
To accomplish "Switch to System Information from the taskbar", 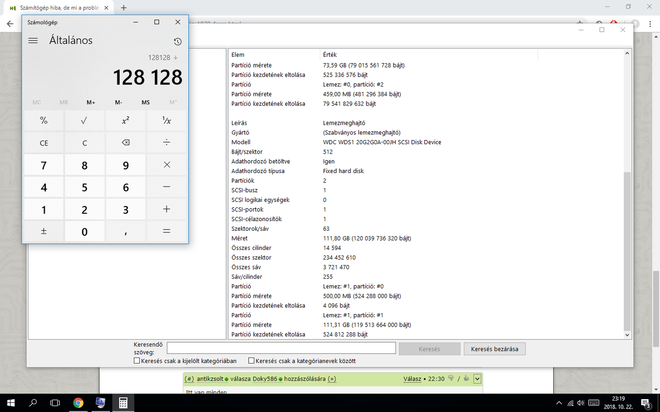I will click(101, 403).
